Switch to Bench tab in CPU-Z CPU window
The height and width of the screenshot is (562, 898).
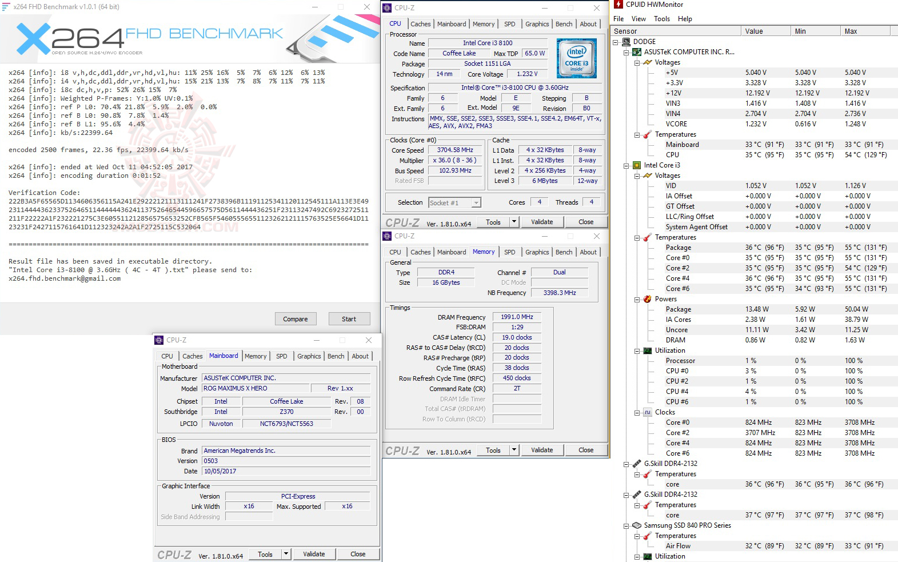[x=564, y=24]
